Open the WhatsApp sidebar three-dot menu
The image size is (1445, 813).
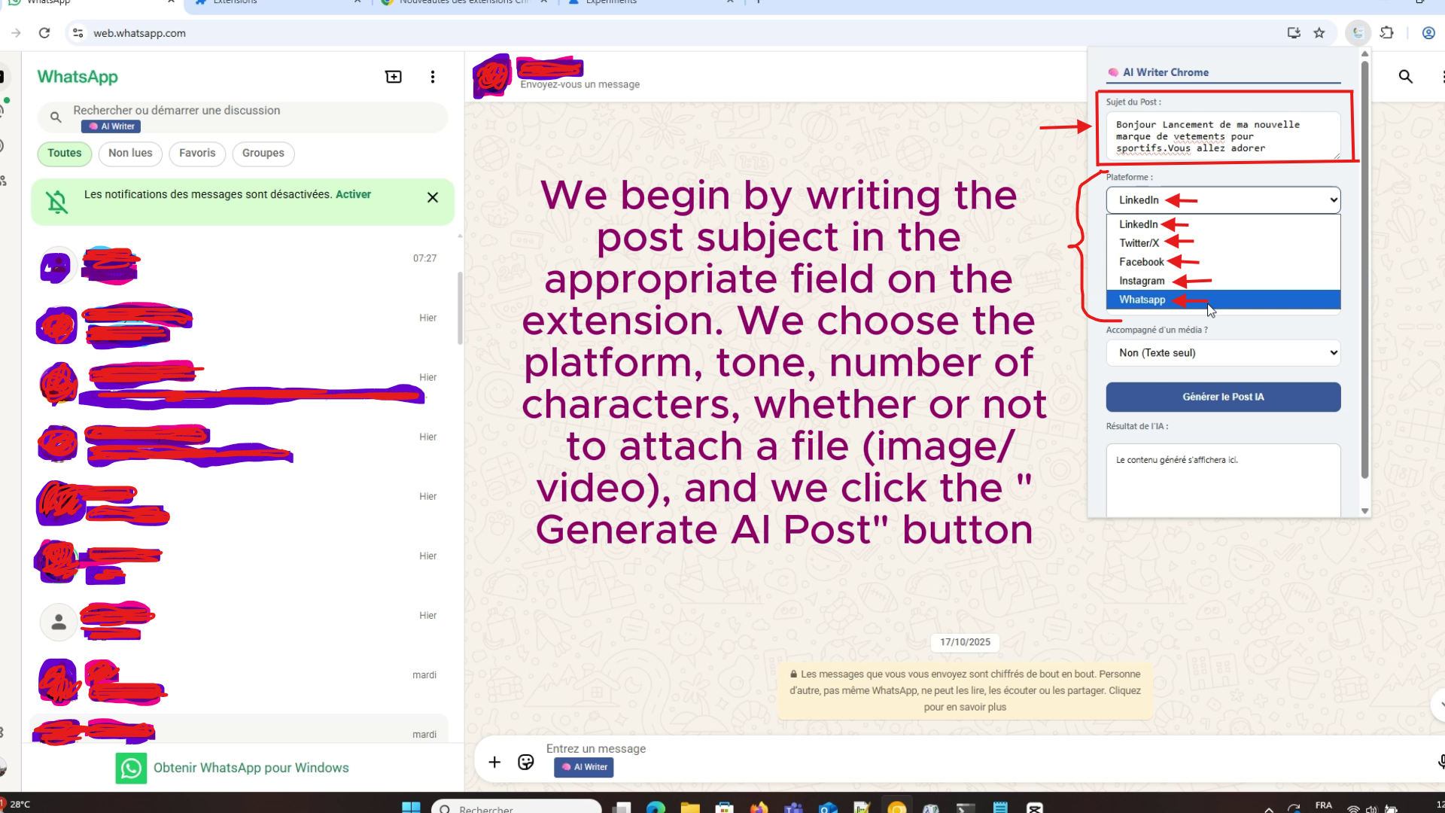432,77
